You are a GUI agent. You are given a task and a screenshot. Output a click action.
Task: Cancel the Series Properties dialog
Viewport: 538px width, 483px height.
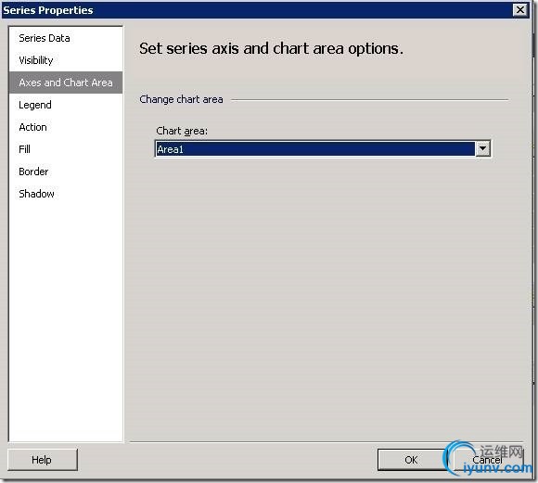tap(488, 460)
